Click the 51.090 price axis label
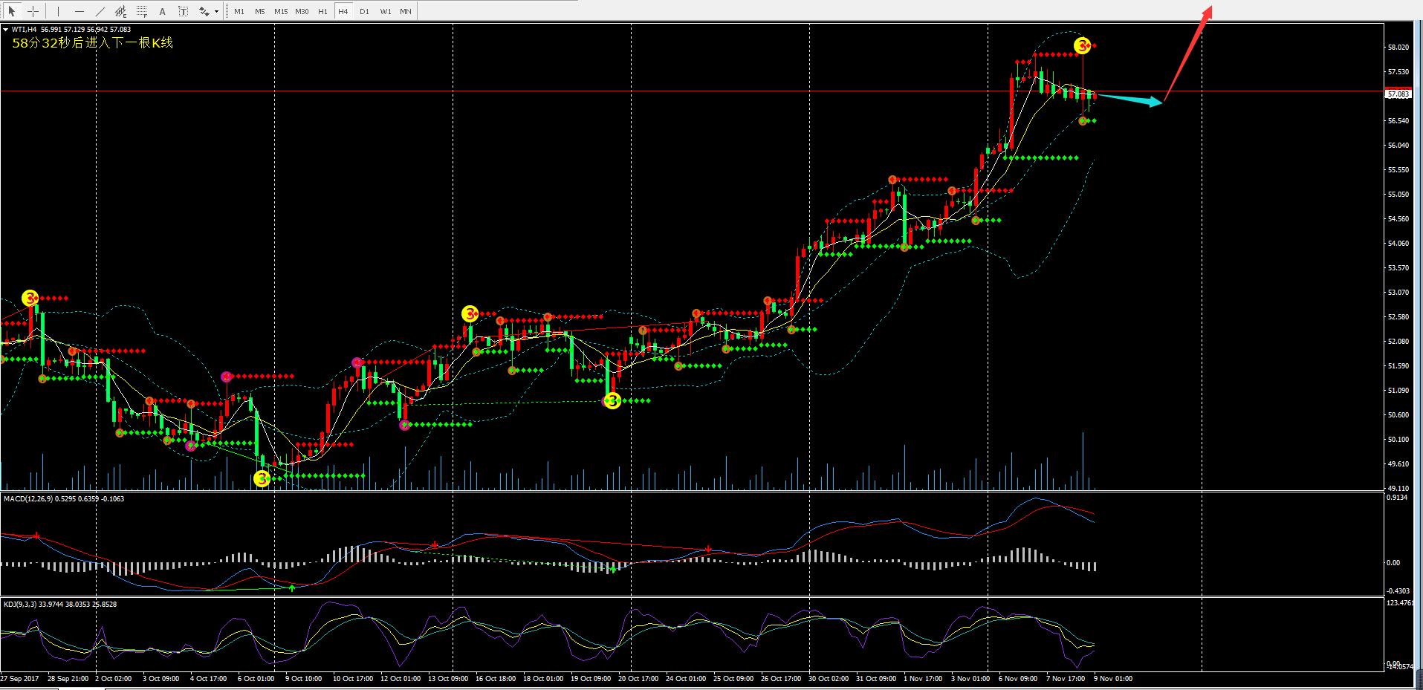This screenshot has width=1423, height=690. (1398, 391)
